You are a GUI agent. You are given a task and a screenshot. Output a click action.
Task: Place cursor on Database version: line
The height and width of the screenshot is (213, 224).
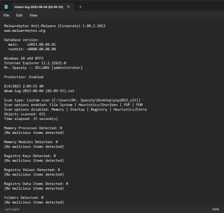click(22, 40)
